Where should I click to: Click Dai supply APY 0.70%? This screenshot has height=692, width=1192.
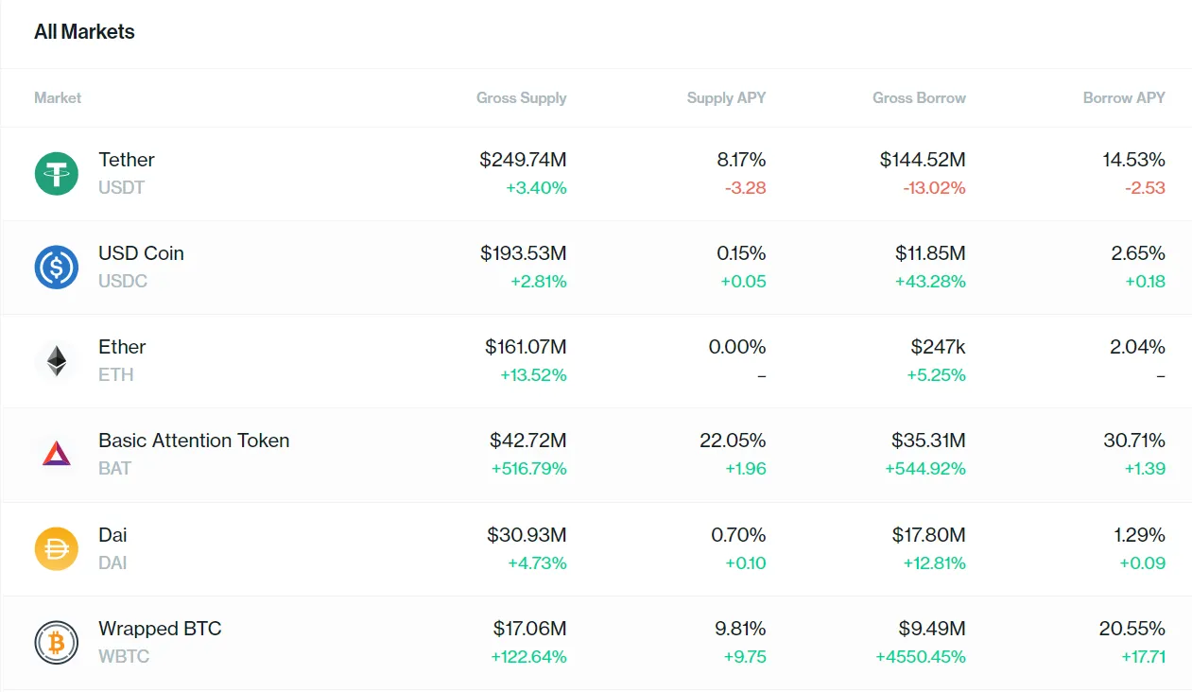tap(739, 535)
